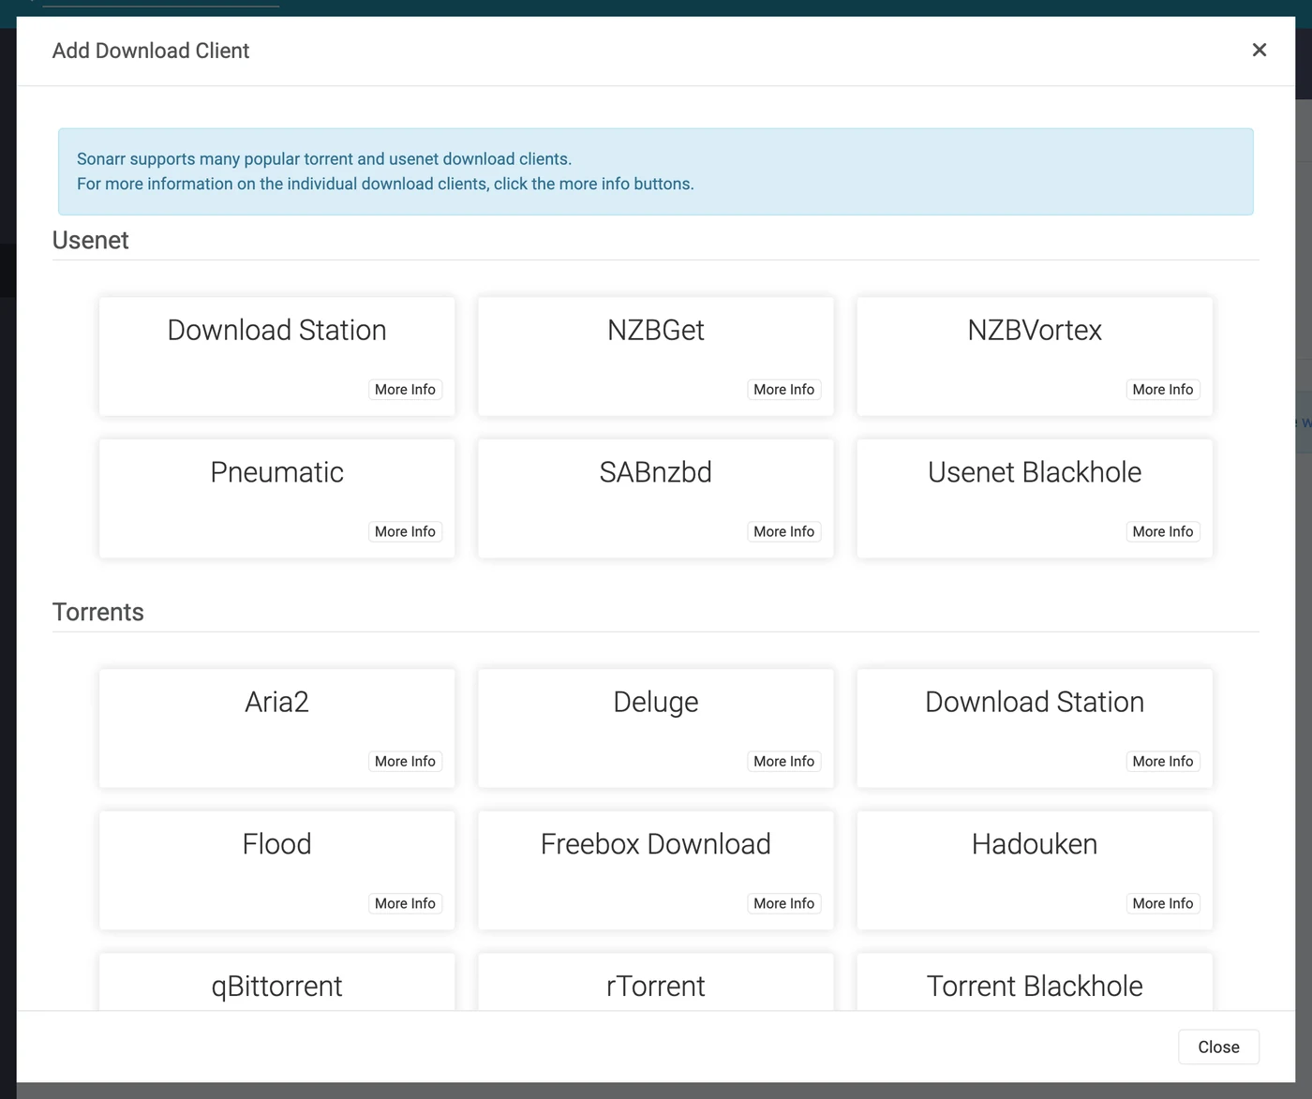This screenshot has width=1312, height=1099.
Task: Select the Torrents Download Station card
Action: tap(1035, 728)
